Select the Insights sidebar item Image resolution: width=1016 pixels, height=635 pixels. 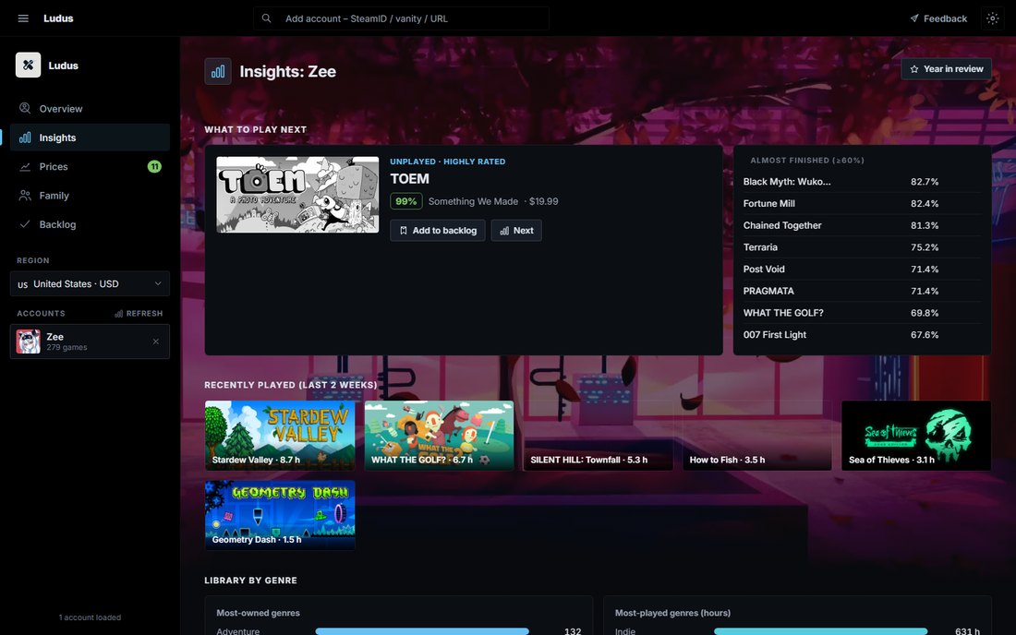tap(90, 138)
